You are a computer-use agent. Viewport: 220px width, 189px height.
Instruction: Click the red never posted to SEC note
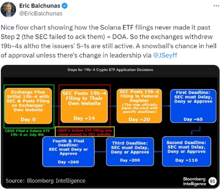[84, 132]
